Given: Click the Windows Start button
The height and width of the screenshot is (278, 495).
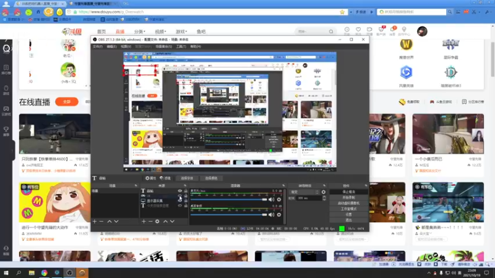Looking at the screenshot, I should 6,272.
